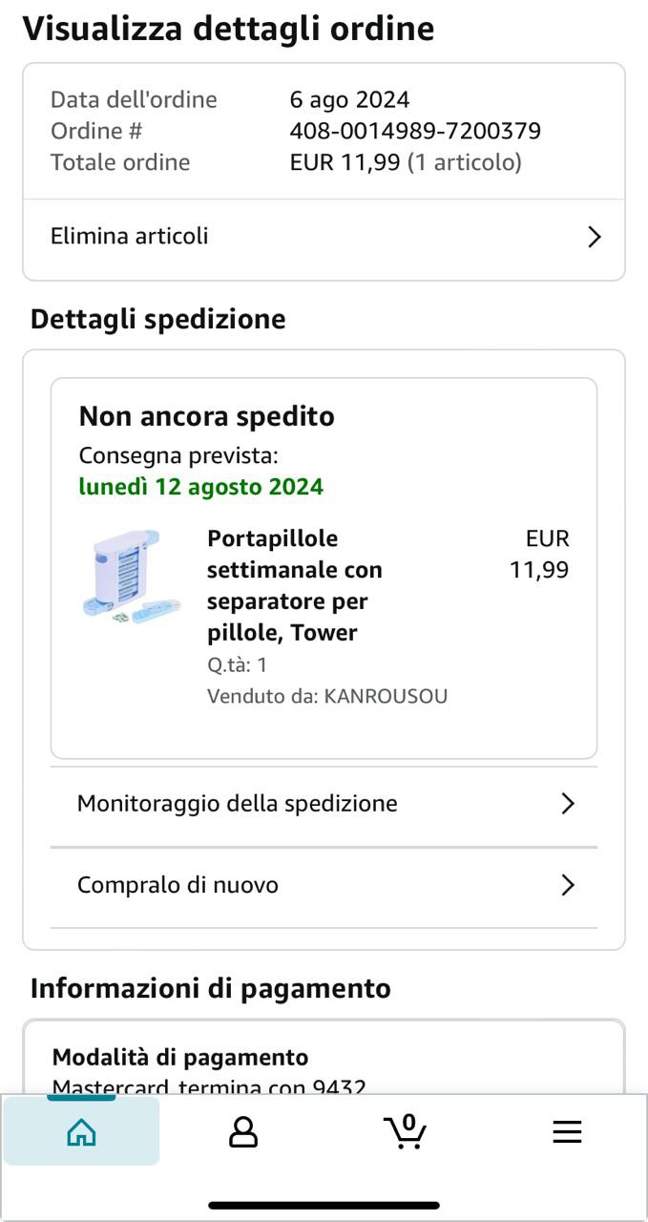Screen dimensions: 648x1222
Task: Select Compralo di nuovo option
Action: pos(178,885)
